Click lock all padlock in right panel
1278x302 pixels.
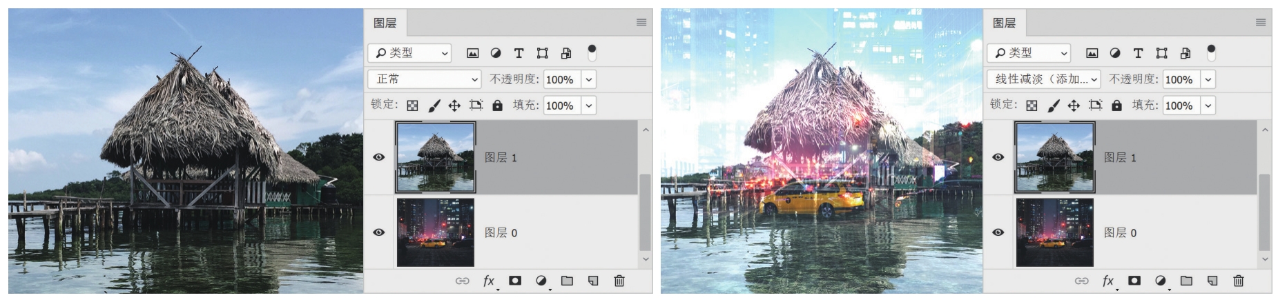pyautogui.click(x=1116, y=105)
